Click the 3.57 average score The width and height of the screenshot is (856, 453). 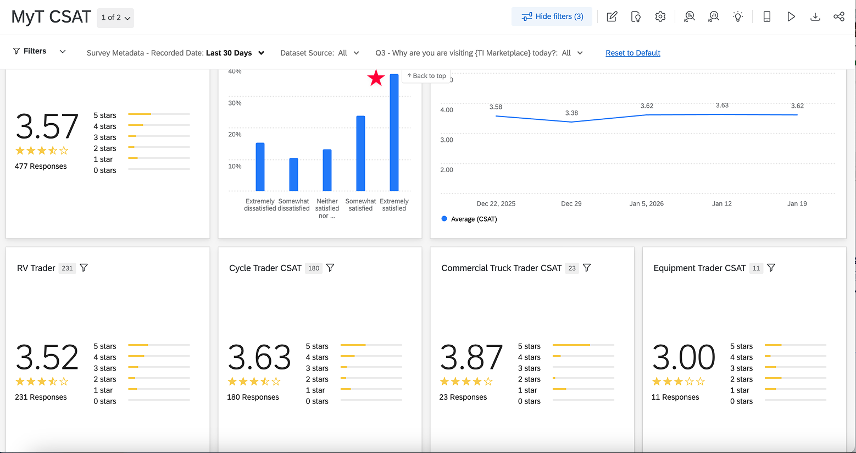point(47,127)
